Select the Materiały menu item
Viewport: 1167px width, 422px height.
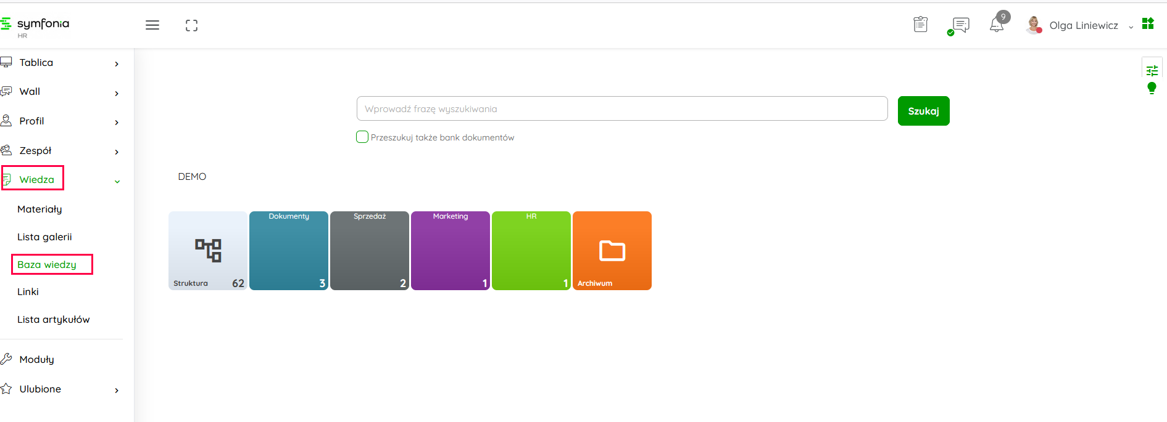coord(39,209)
